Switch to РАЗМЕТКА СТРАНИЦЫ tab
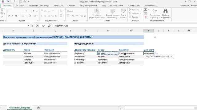Image resolution: width=197 pixels, height=110 pixels. [39, 5]
